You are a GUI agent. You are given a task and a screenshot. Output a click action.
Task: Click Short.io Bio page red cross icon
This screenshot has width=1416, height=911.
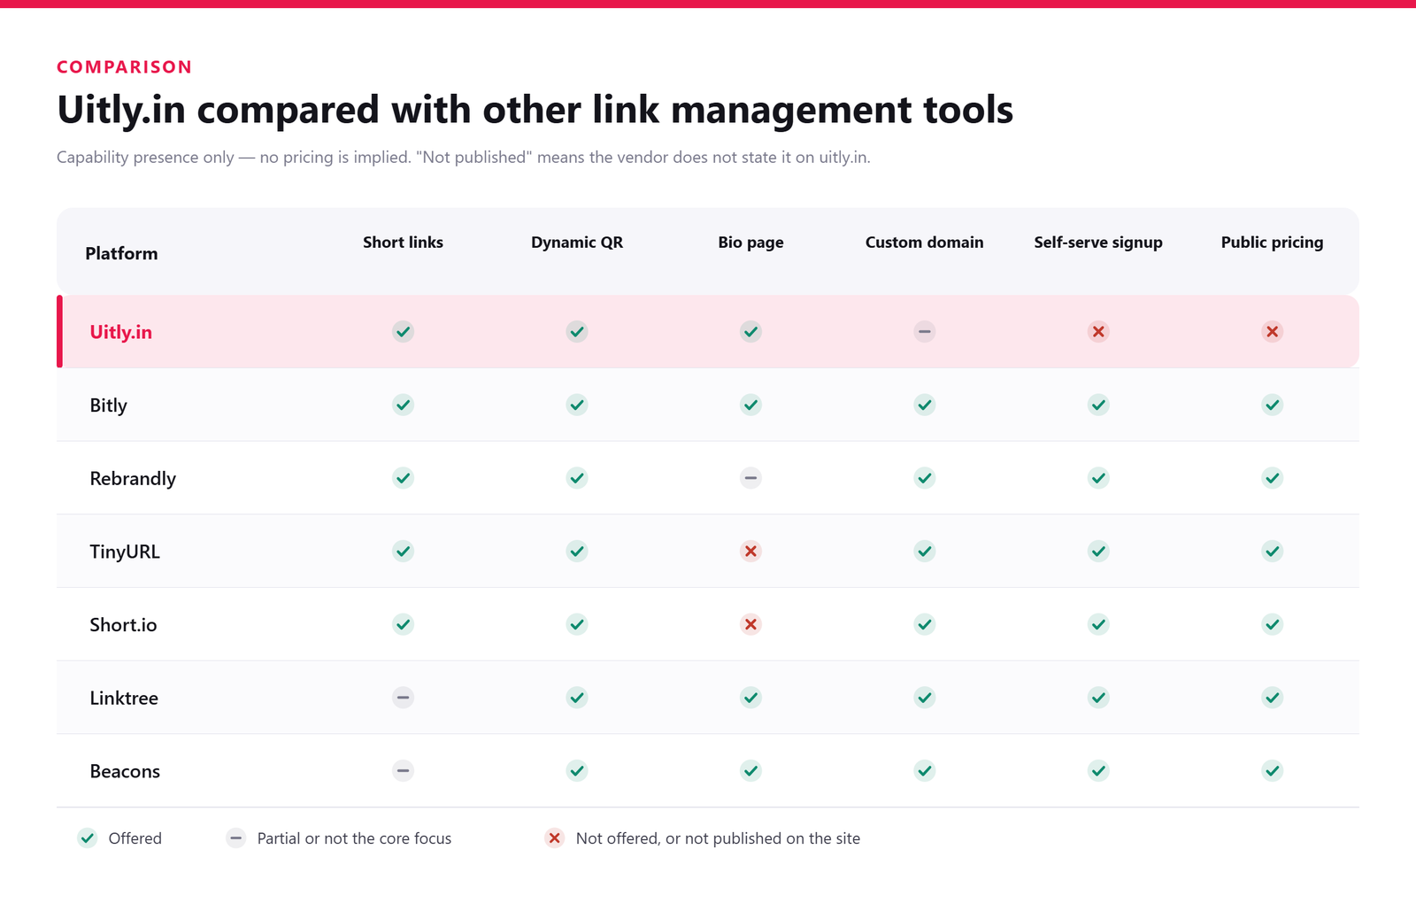pos(750,624)
